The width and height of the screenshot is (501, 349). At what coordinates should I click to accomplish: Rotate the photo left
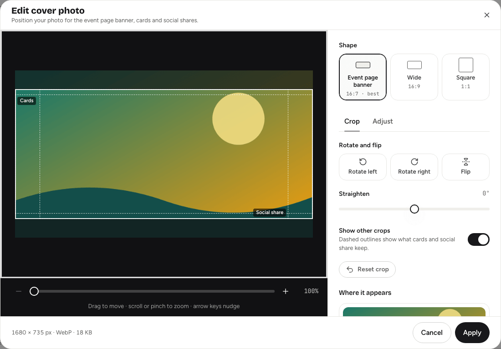pyautogui.click(x=363, y=167)
